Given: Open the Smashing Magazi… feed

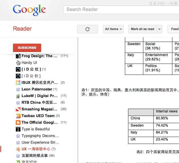Looking at the screenshot, I should tap(39, 109).
